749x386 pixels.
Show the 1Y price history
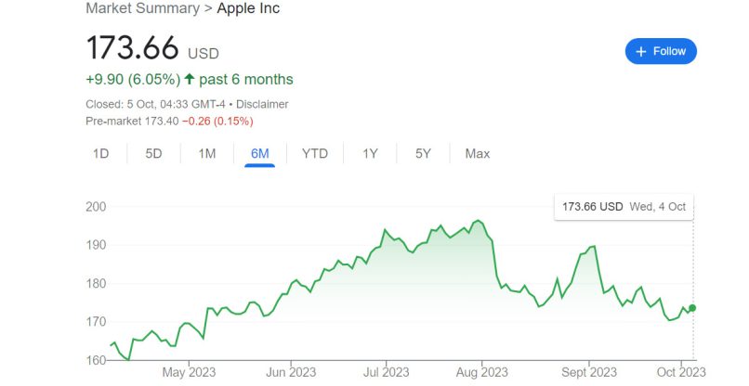pyautogui.click(x=370, y=153)
